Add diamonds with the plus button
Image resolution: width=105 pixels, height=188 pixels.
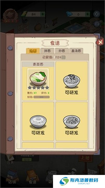88,14
